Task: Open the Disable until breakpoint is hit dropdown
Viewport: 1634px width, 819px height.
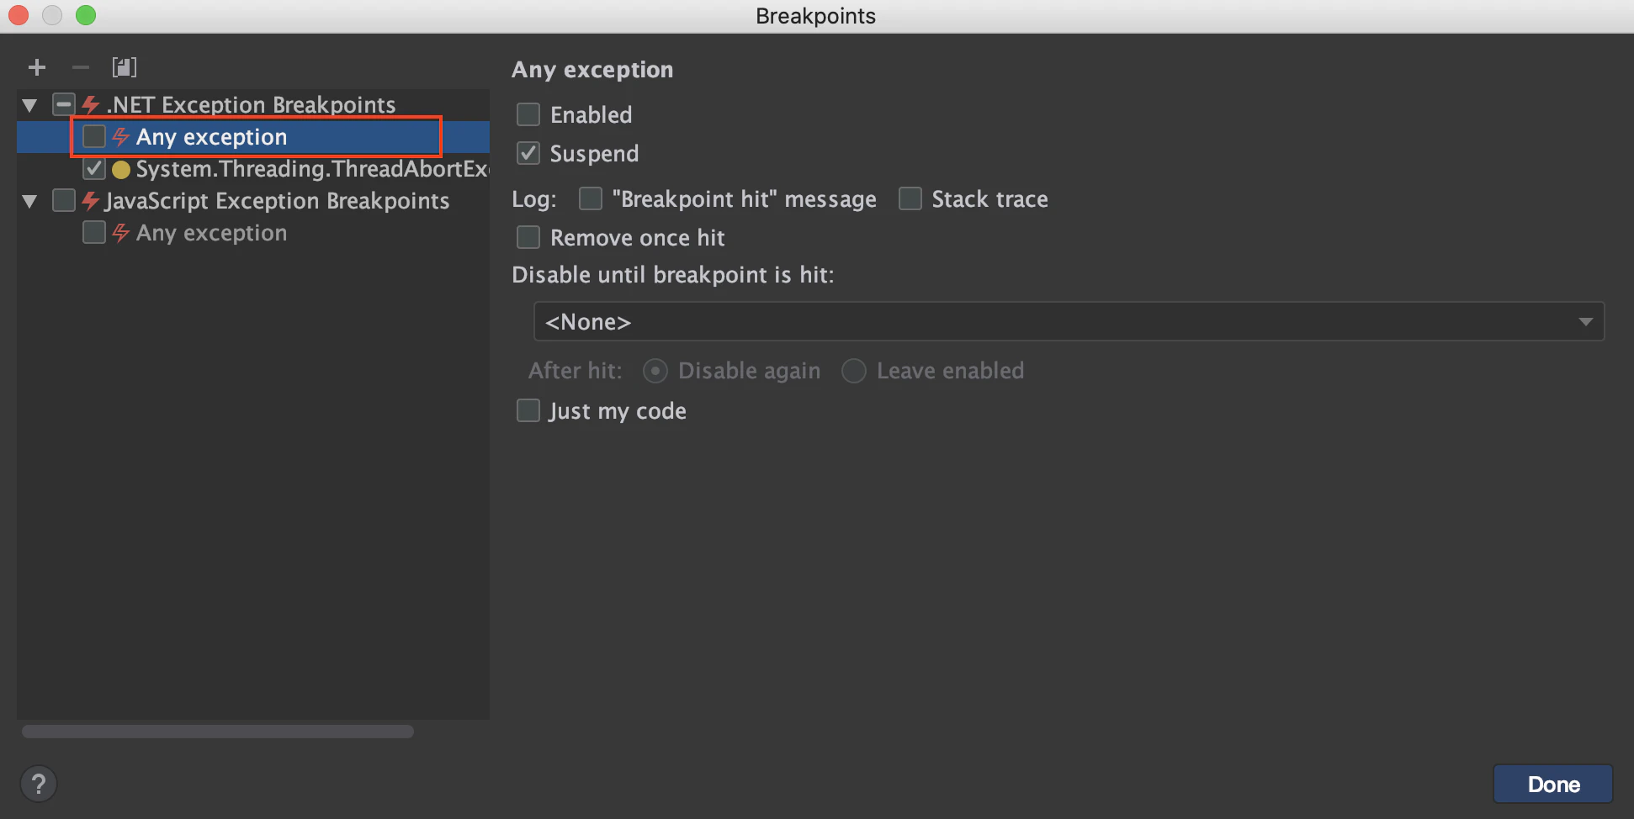Action: (1069, 321)
